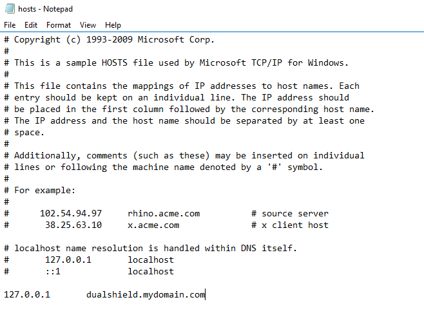Click the rhino.acme.com example hostname

[164, 214]
